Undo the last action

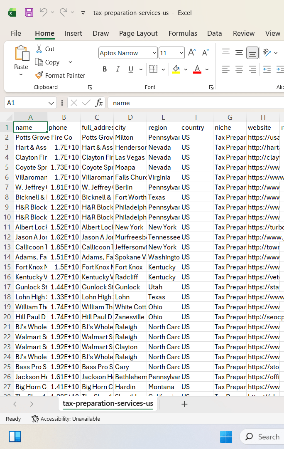click(44, 12)
